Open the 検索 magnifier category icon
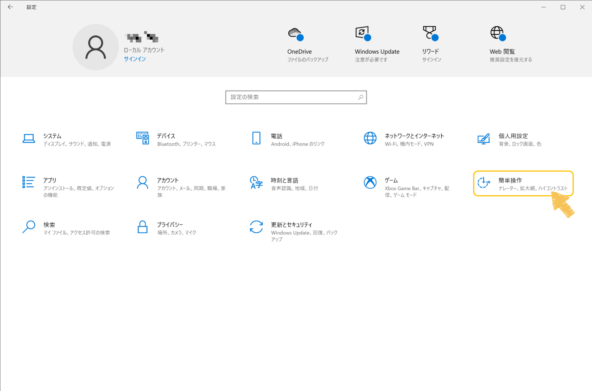This screenshot has width=592, height=391. (x=29, y=227)
